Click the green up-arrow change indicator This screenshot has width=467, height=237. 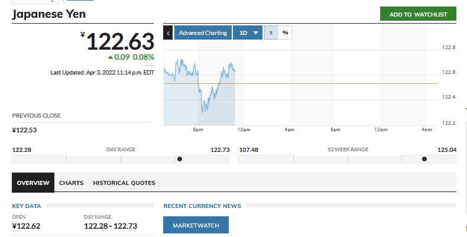coord(111,57)
